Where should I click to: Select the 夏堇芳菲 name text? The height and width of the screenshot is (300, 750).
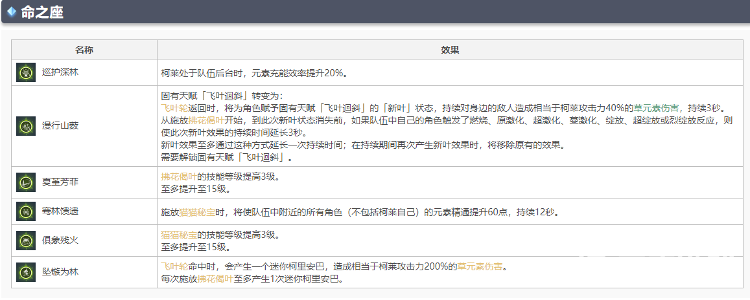(60, 182)
